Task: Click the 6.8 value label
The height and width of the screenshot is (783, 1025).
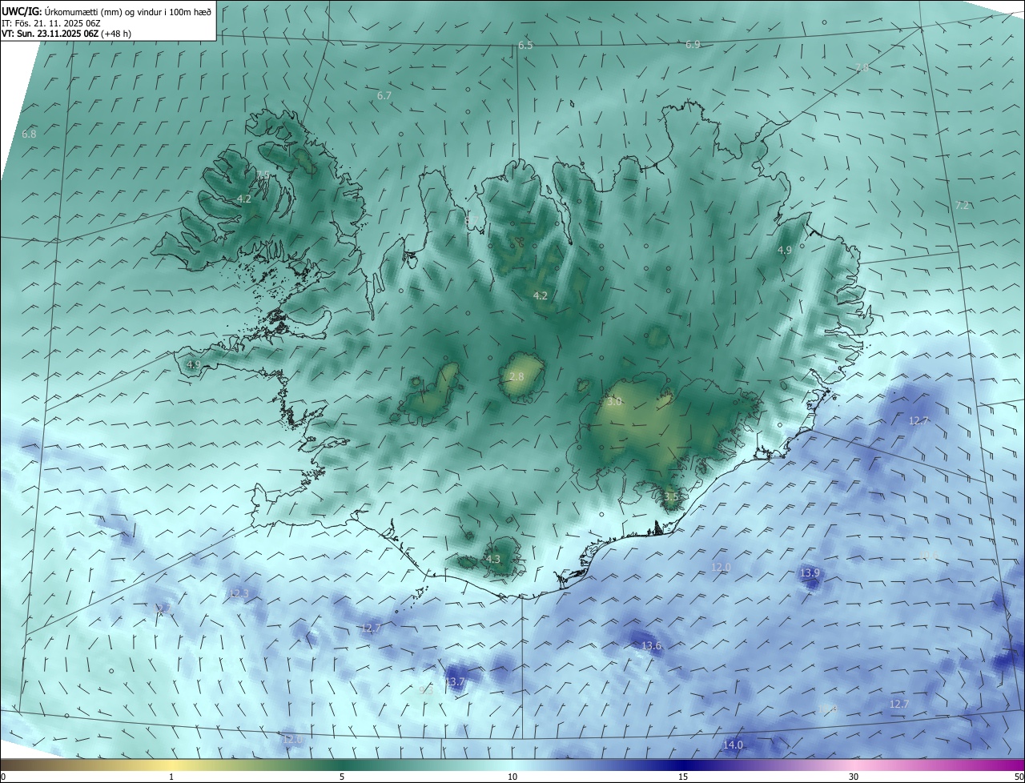Action: click(x=29, y=135)
